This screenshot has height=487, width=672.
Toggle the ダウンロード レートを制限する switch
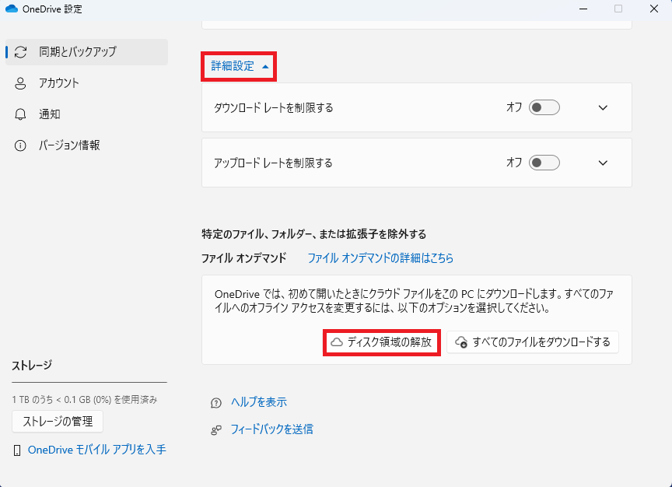click(544, 108)
